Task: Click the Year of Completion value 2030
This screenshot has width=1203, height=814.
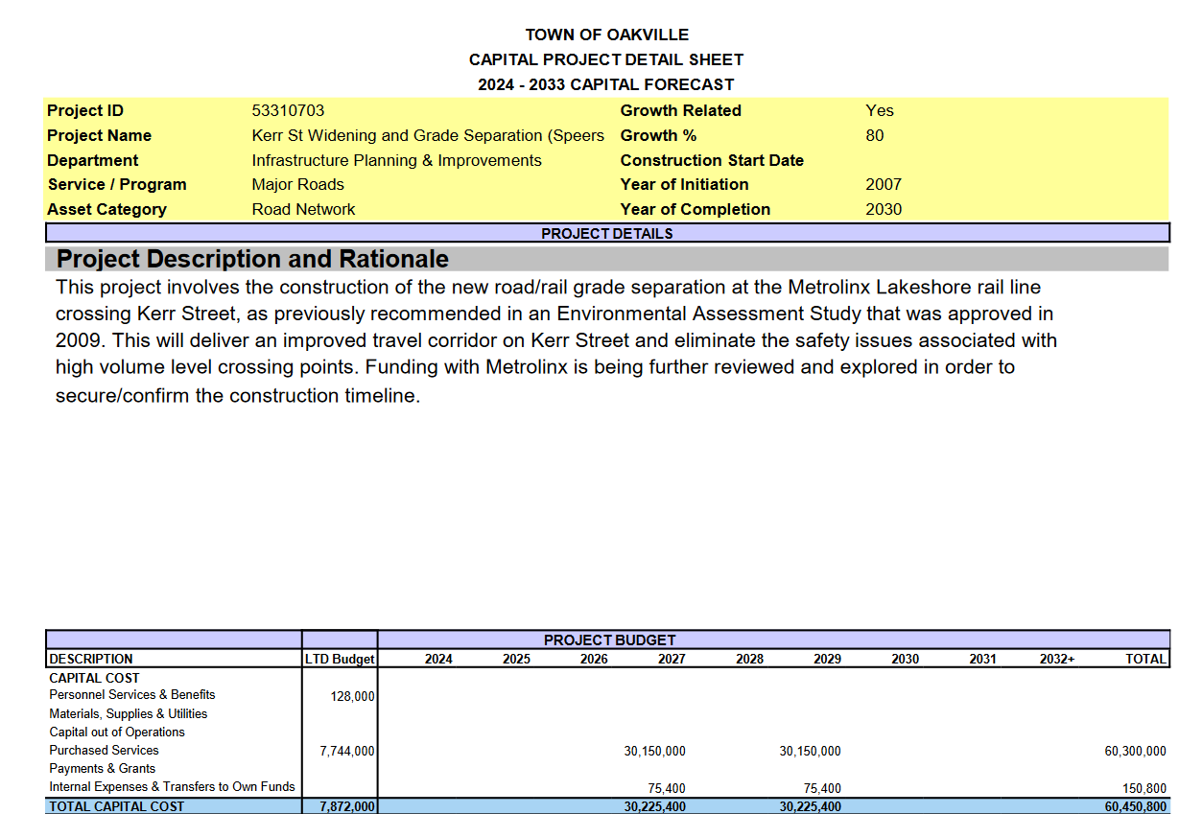Action: [x=883, y=209]
